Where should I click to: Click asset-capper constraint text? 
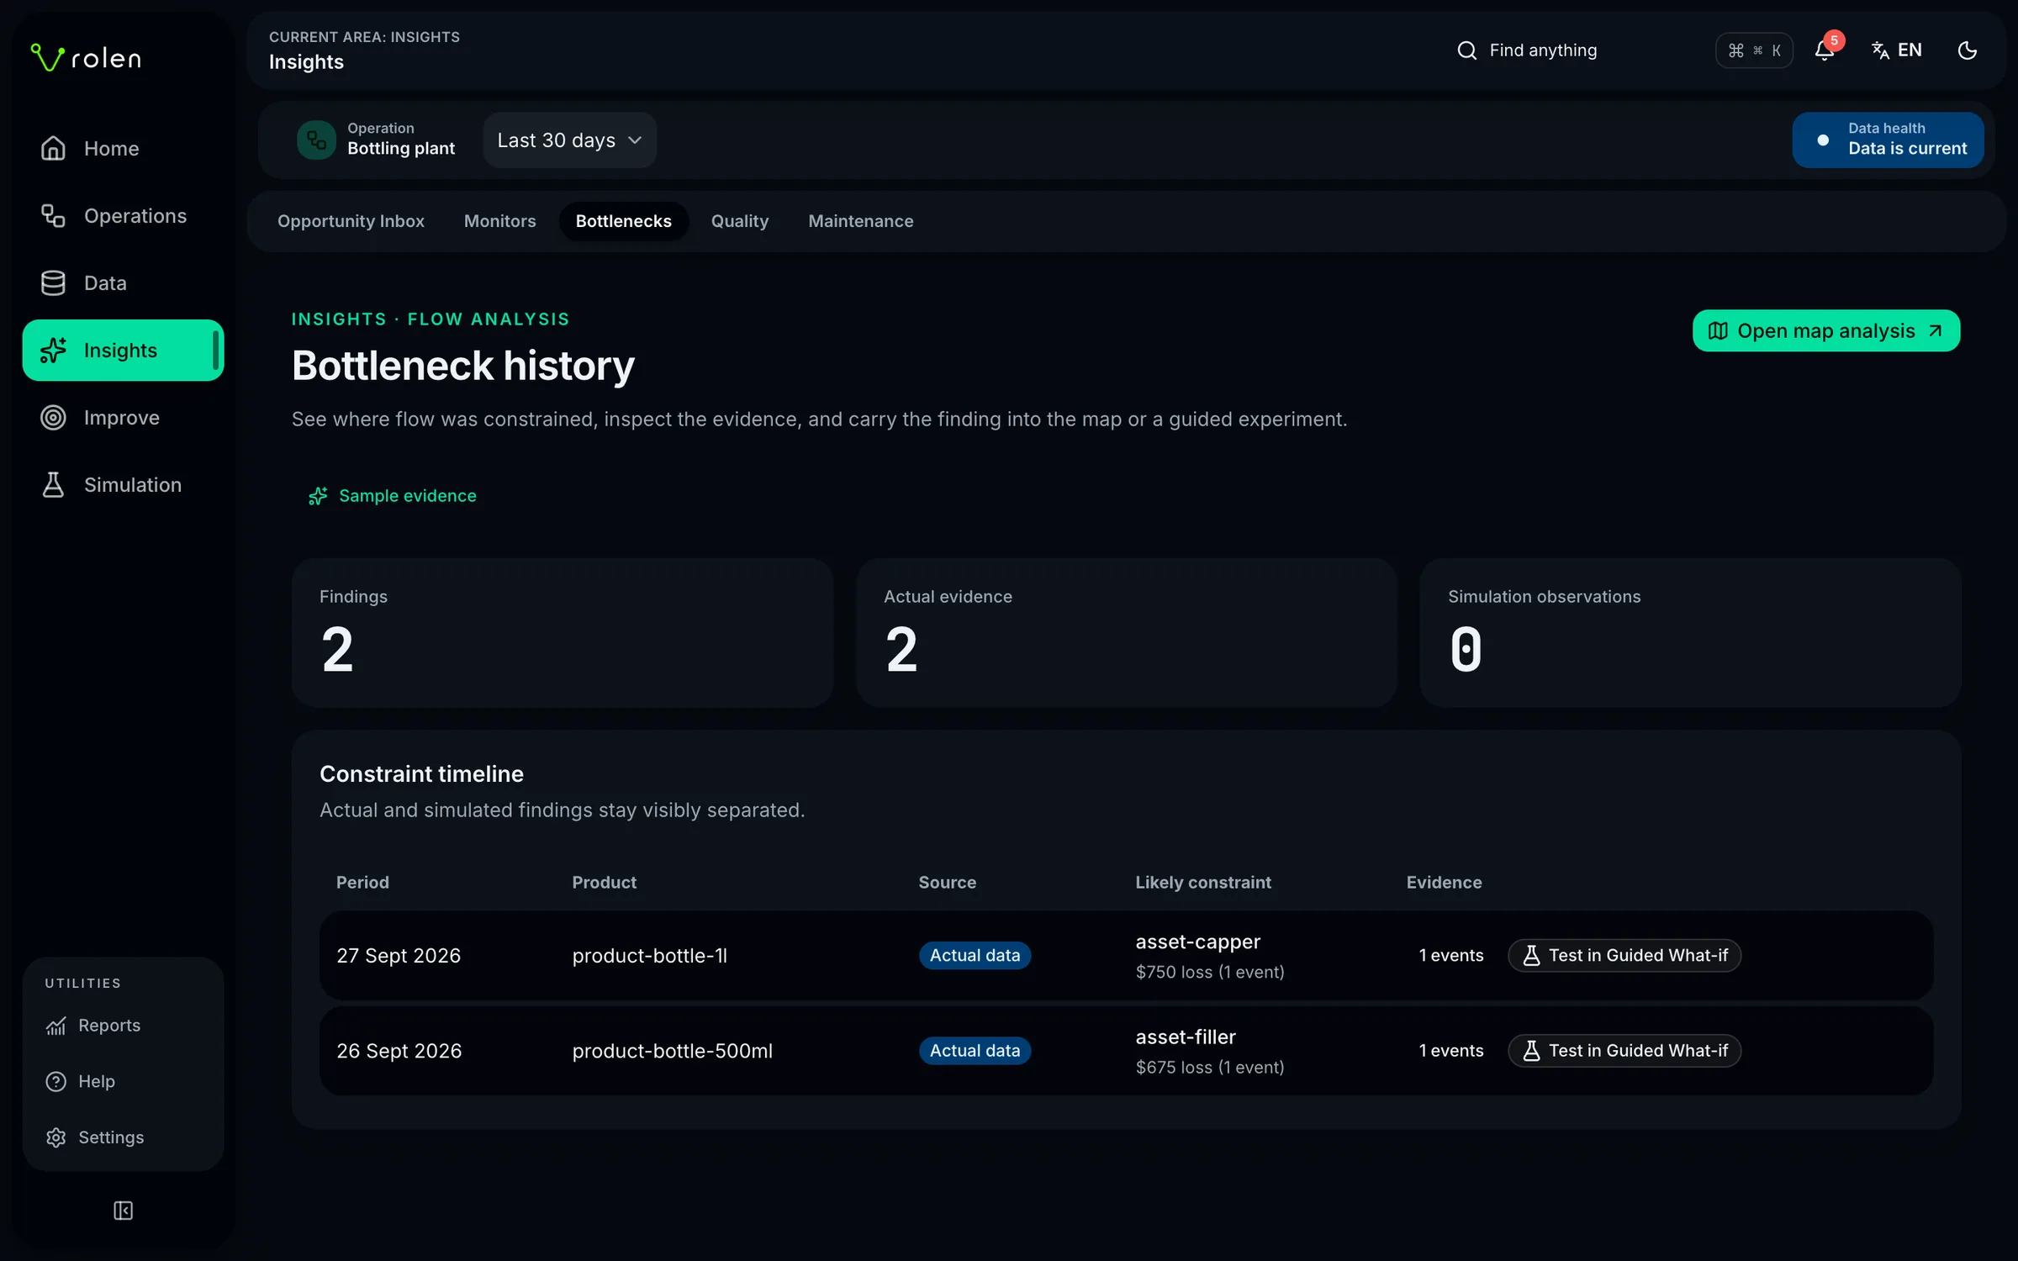(1198, 942)
